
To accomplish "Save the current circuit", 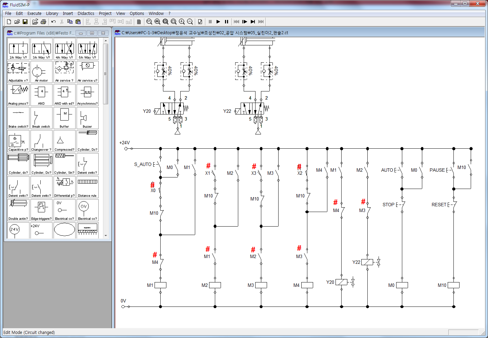I will pyautogui.click(x=25, y=22).
